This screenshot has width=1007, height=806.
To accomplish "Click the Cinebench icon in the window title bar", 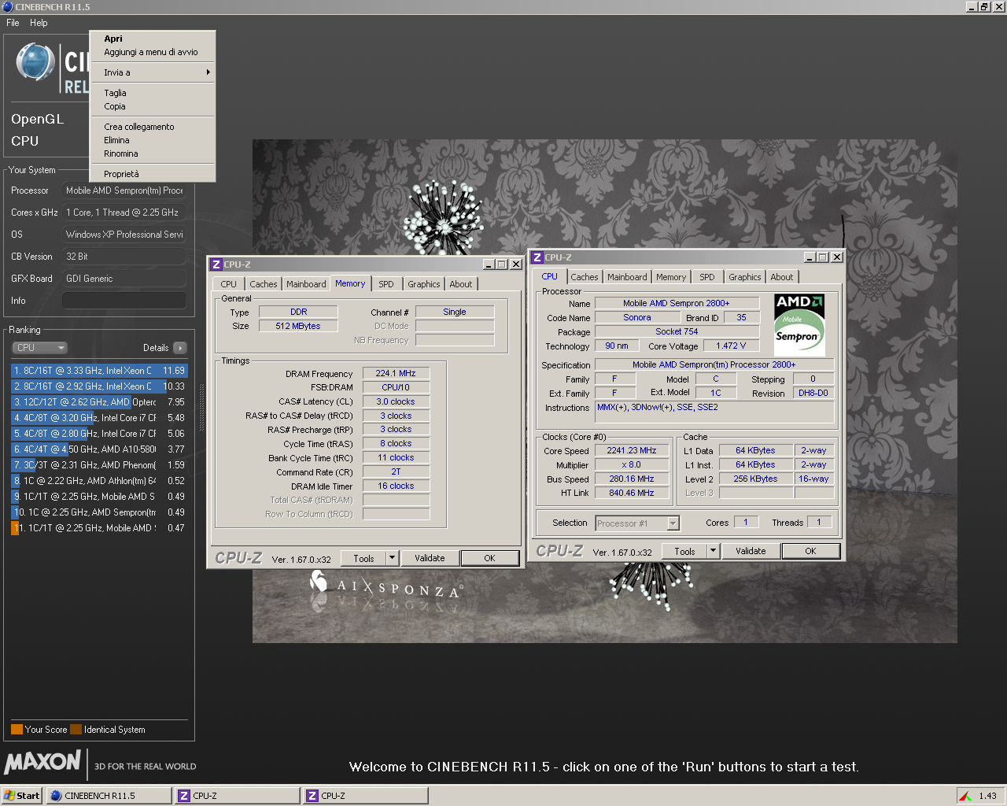I will pyautogui.click(x=8, y=6).
